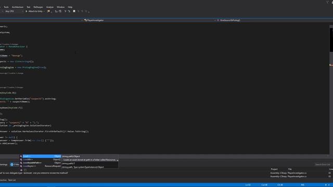Expand the Attach to Unity dropdown arrow
Image resolution: width=333 pixels, height=187 pixels.
point(44,11)
